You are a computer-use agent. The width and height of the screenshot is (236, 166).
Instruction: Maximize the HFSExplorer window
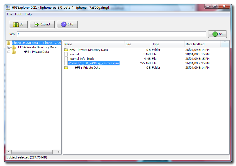pyautogui.click(x=215, y=6)
